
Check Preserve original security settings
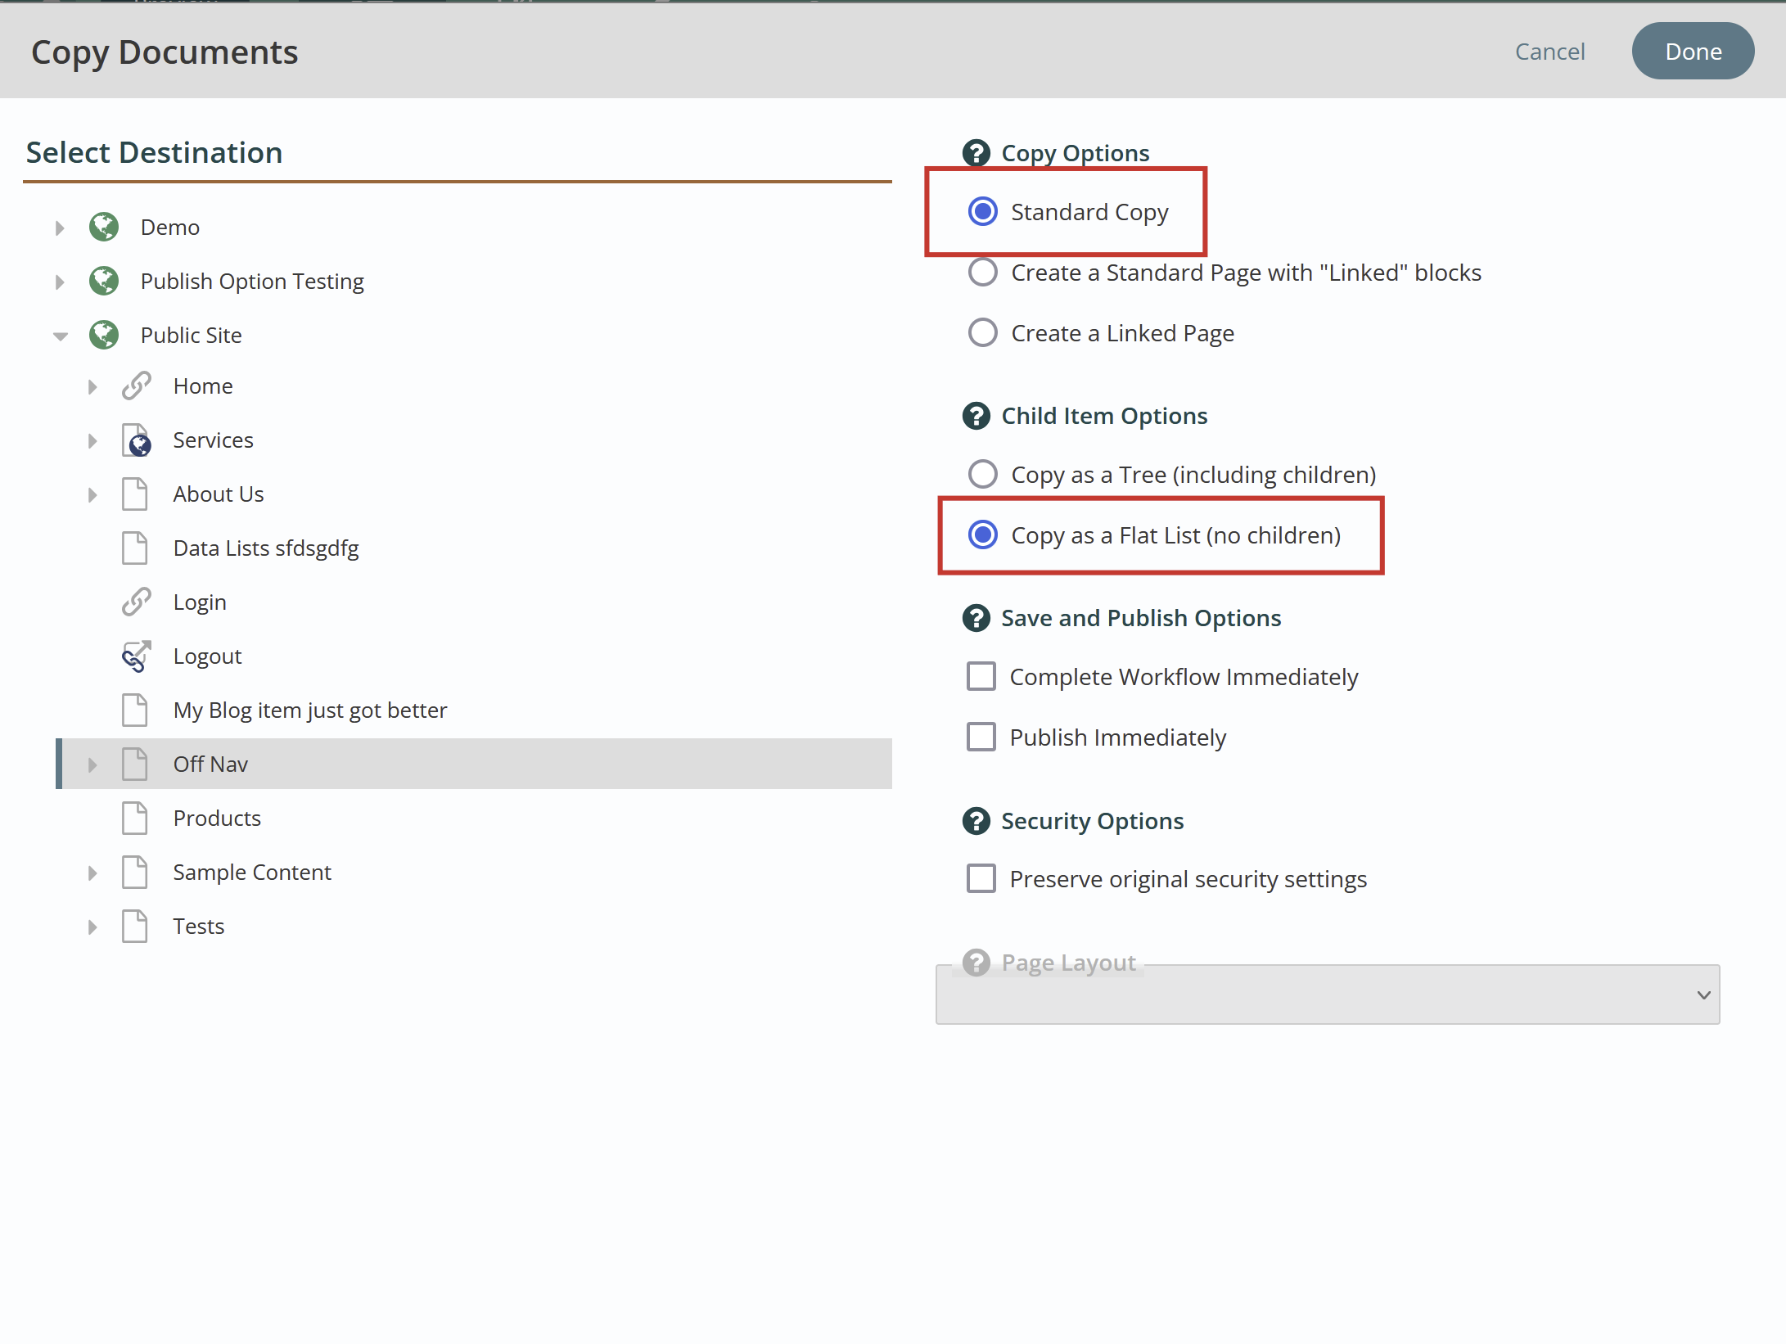(x=981, y=879)
